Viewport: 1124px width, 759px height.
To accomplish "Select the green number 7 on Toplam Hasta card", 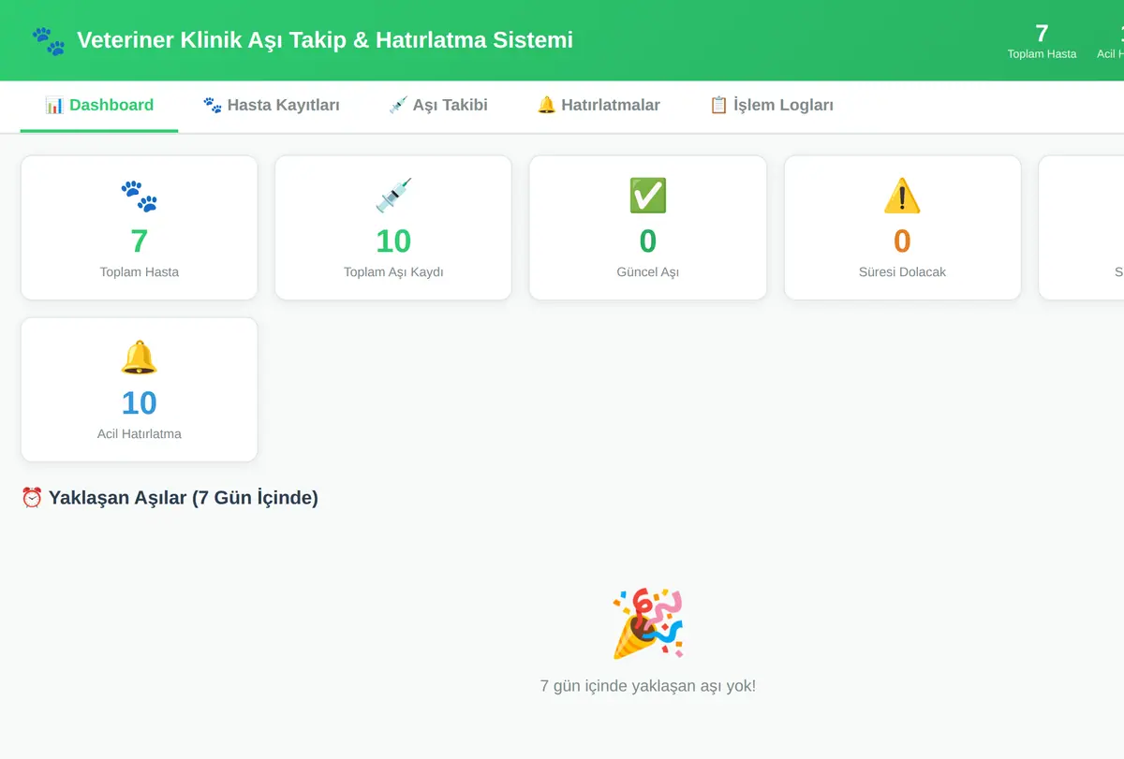I will click(140, 241).
